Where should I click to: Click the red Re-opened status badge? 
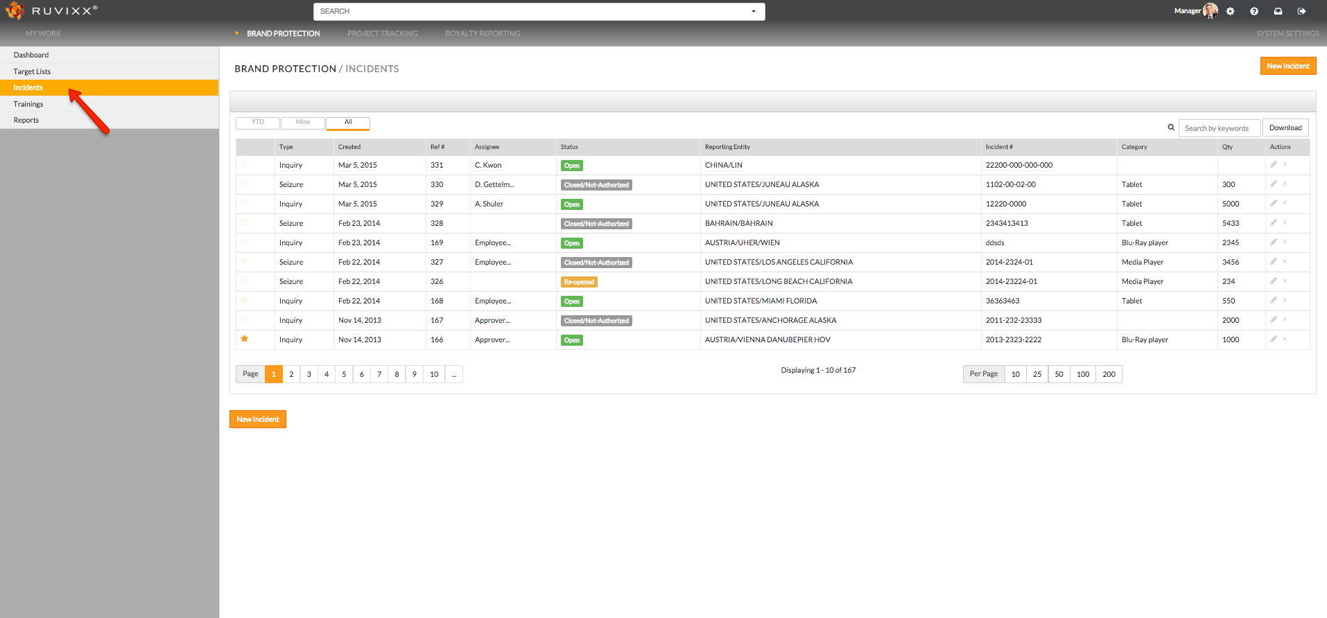pyautogui.click(x=579, y=282)
